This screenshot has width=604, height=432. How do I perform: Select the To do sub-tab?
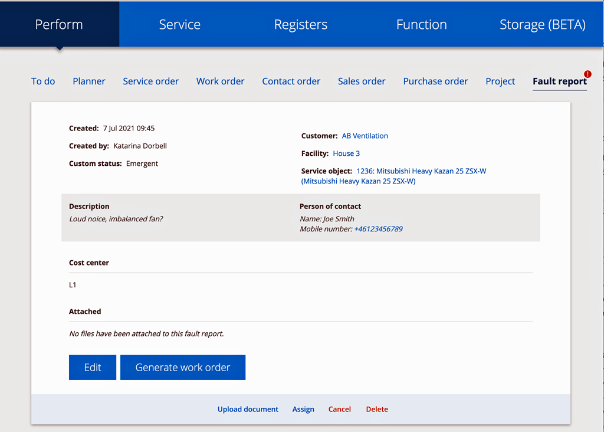[x=43, y=81]
